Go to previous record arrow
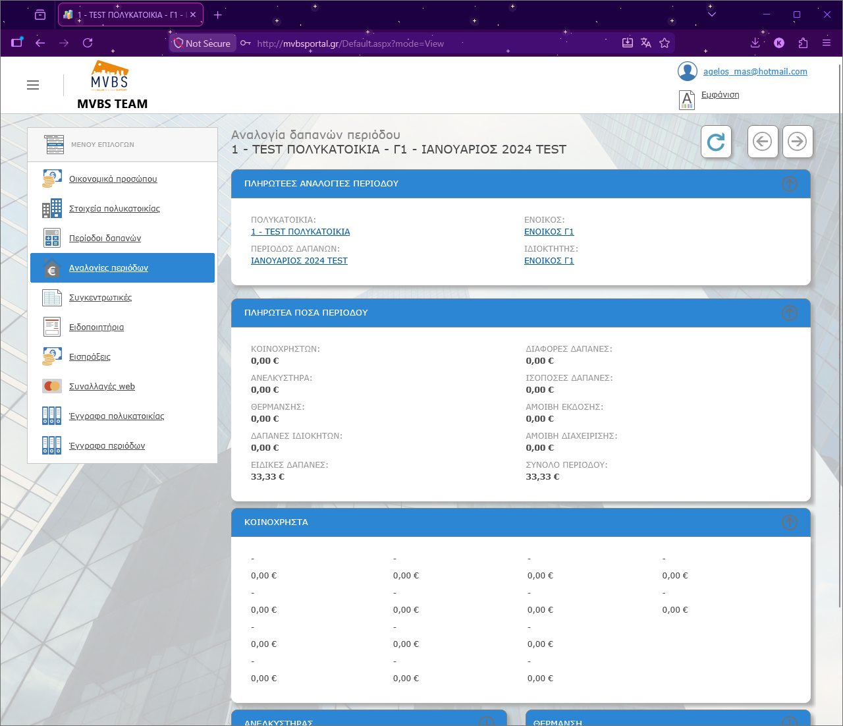 click(763, 142)
